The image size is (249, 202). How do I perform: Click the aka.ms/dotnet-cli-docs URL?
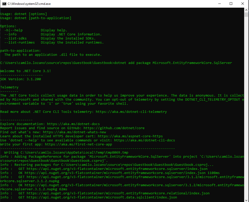tap(145, 140)
